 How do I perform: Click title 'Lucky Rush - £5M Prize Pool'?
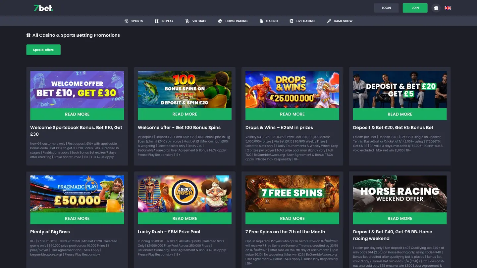point(169,232)
